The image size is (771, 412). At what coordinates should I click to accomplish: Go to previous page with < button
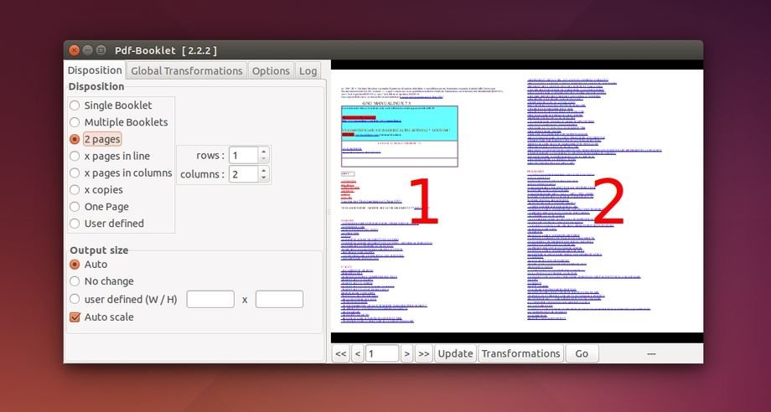coord(358,353)
